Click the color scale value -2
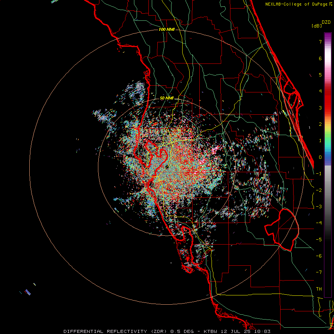 coord(319,190)
